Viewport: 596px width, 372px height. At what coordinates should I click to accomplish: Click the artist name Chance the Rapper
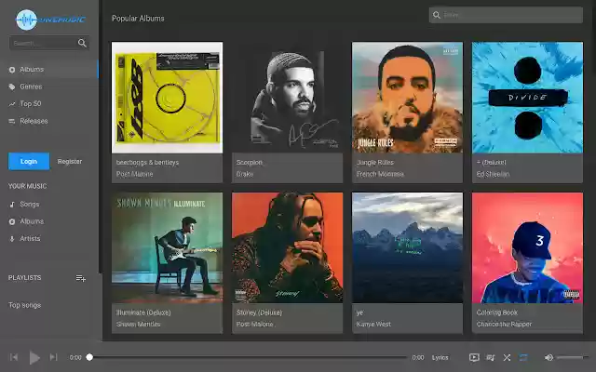coord(504,325)
